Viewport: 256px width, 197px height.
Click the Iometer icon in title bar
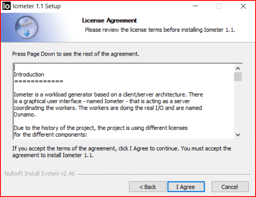(x=7, y=6)
